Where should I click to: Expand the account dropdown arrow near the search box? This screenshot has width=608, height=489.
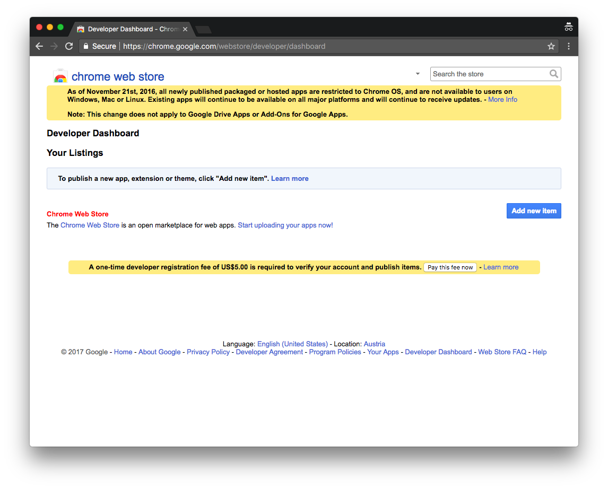coord(418,74)
